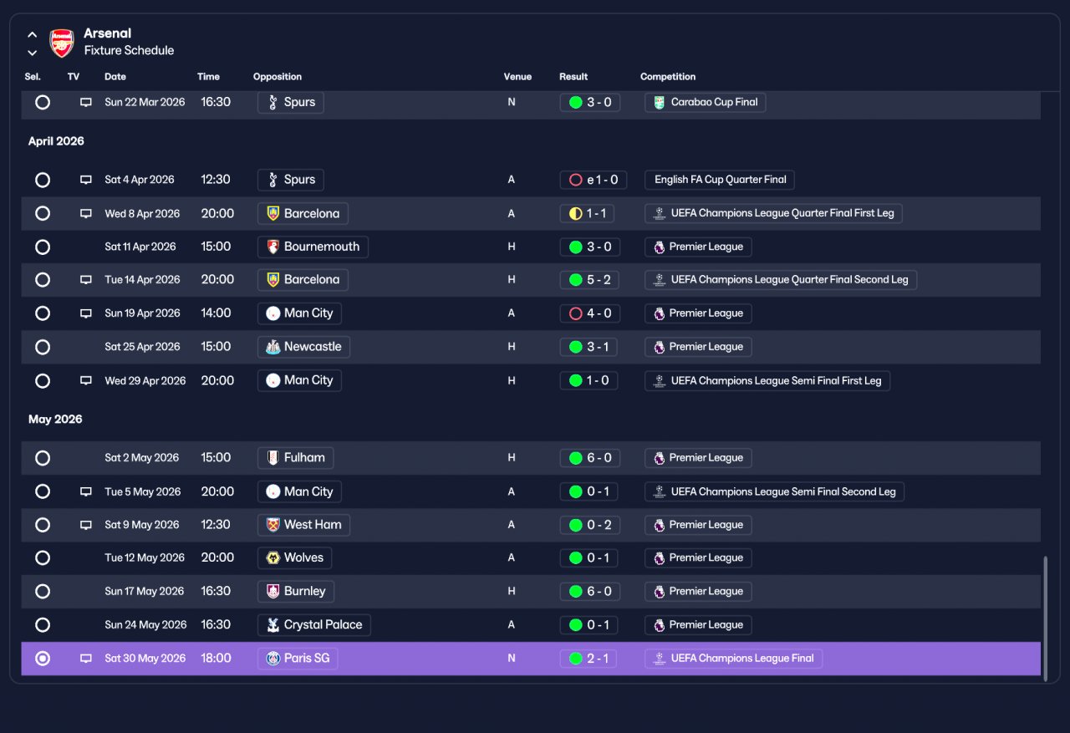View the 2 - 1 Paris SG result

pyautogui.click(x=590, y=659)
